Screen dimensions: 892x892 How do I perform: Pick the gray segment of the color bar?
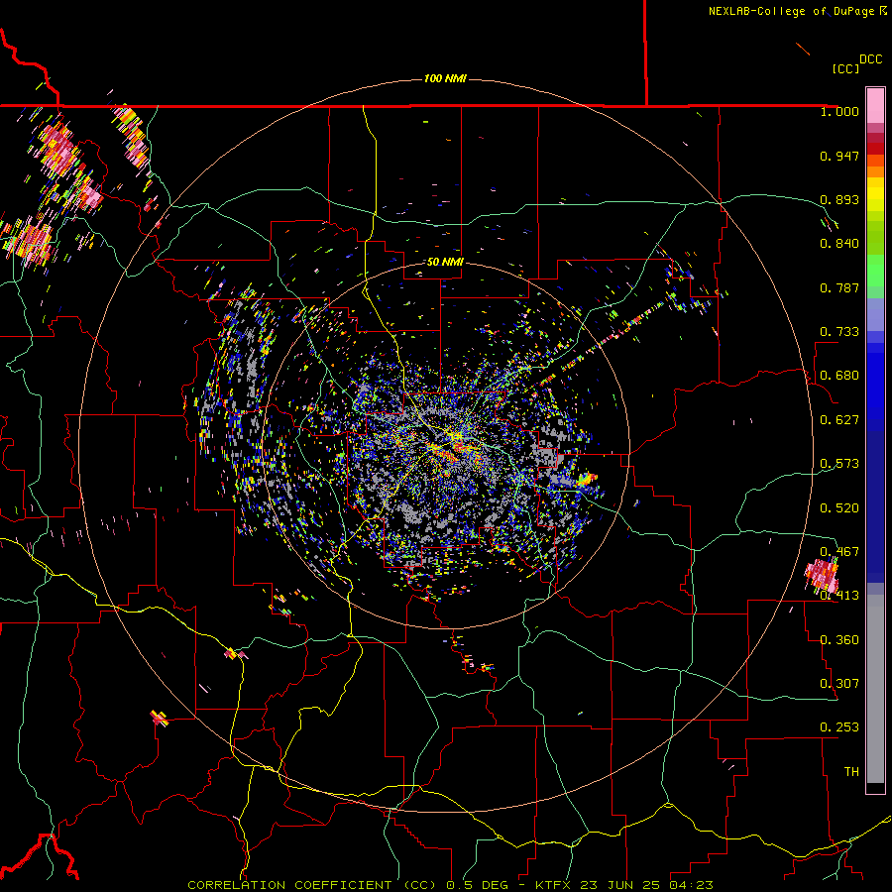pyautogui.click(x=875, y=689)
